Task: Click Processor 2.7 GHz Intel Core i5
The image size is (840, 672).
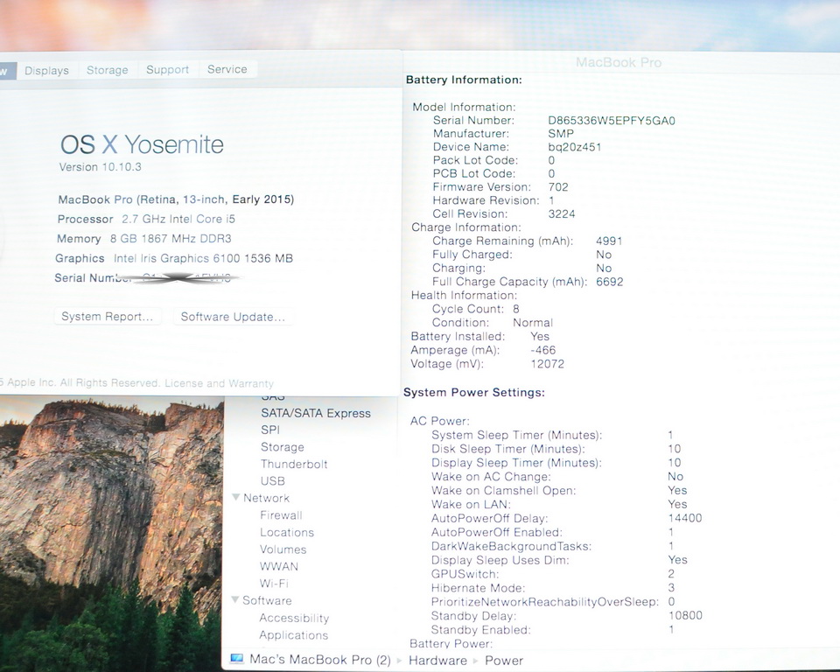Action: point(146,219)
